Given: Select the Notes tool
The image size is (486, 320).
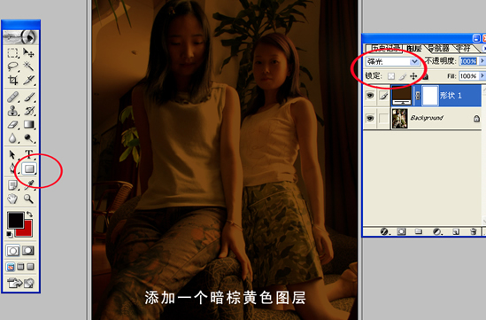Looking at the screenshot, I should point(12,185).
